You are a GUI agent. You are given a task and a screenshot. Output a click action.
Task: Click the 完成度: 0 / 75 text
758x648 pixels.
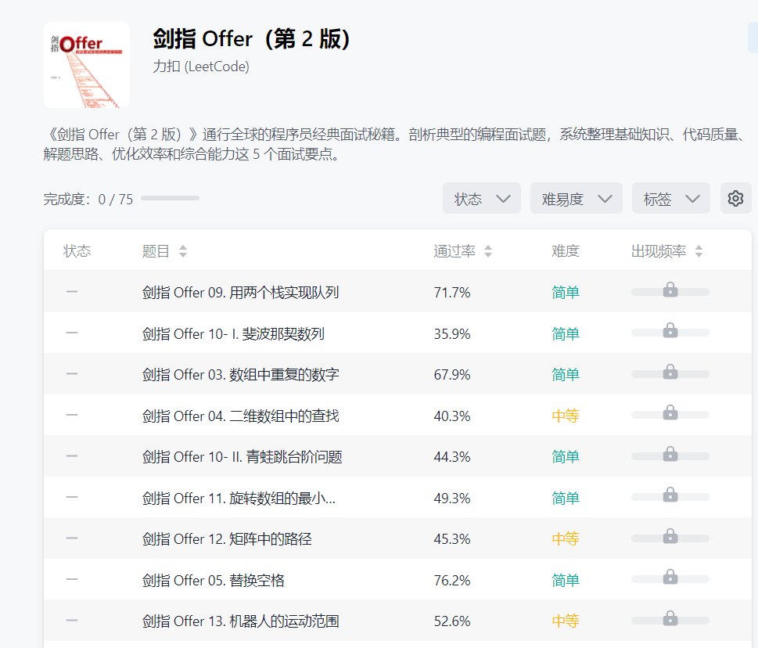click(x=88, y=199)
